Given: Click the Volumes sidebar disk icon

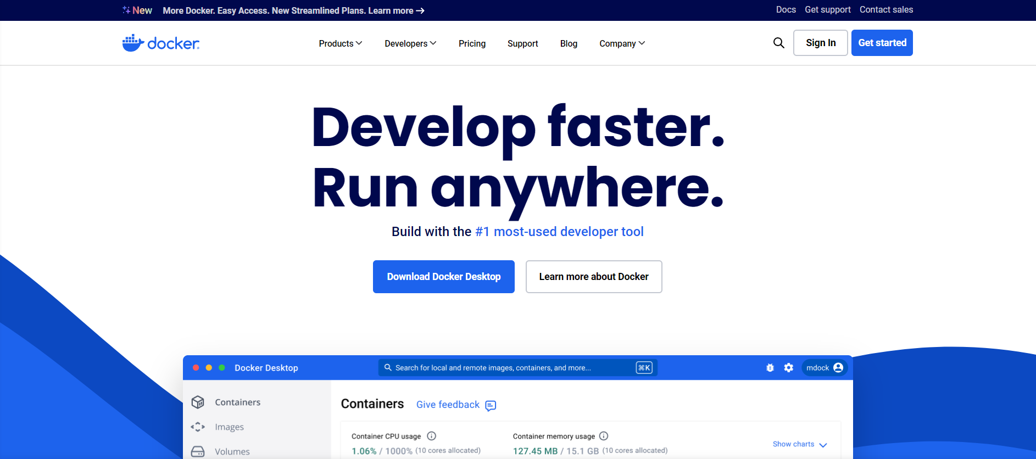Looking at the screenshot, I should coord(198,451).
